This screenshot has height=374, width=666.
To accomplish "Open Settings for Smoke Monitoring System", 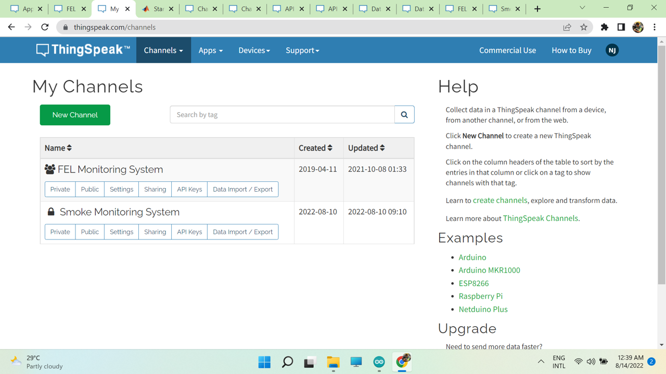I will click(x=122, y=232).
